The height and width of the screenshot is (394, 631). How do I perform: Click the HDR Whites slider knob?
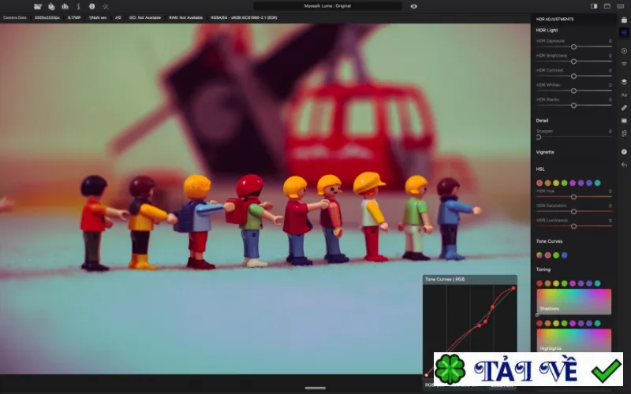coord(574,91)
